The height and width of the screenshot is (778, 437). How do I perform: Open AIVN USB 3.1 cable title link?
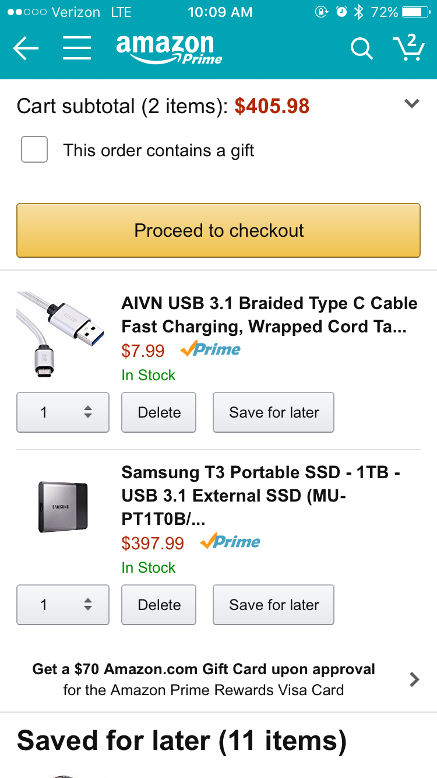pyautogui.click(x=269, y=315)
